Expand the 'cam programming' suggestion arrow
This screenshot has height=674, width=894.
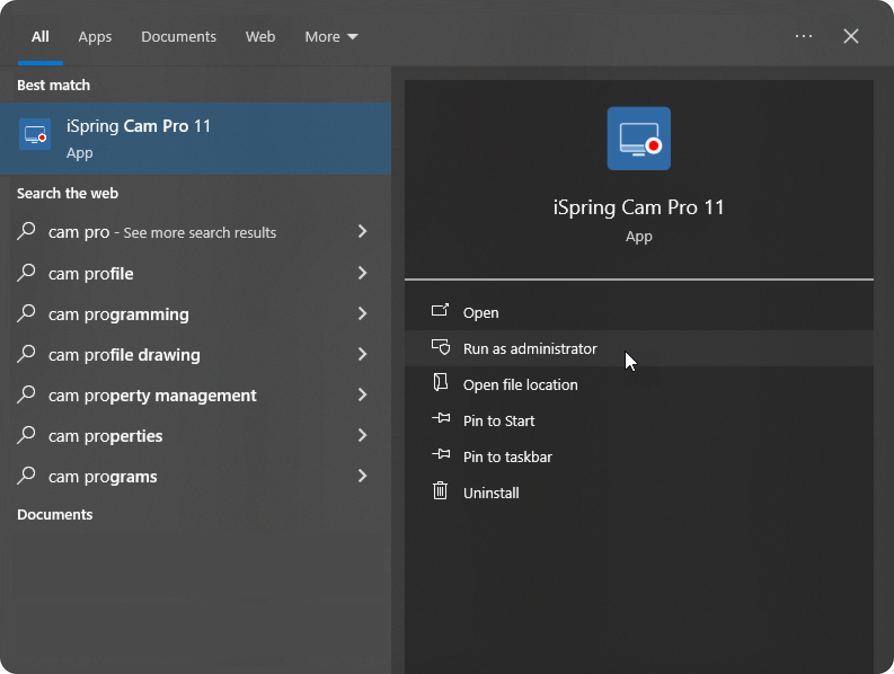point(362,313)
